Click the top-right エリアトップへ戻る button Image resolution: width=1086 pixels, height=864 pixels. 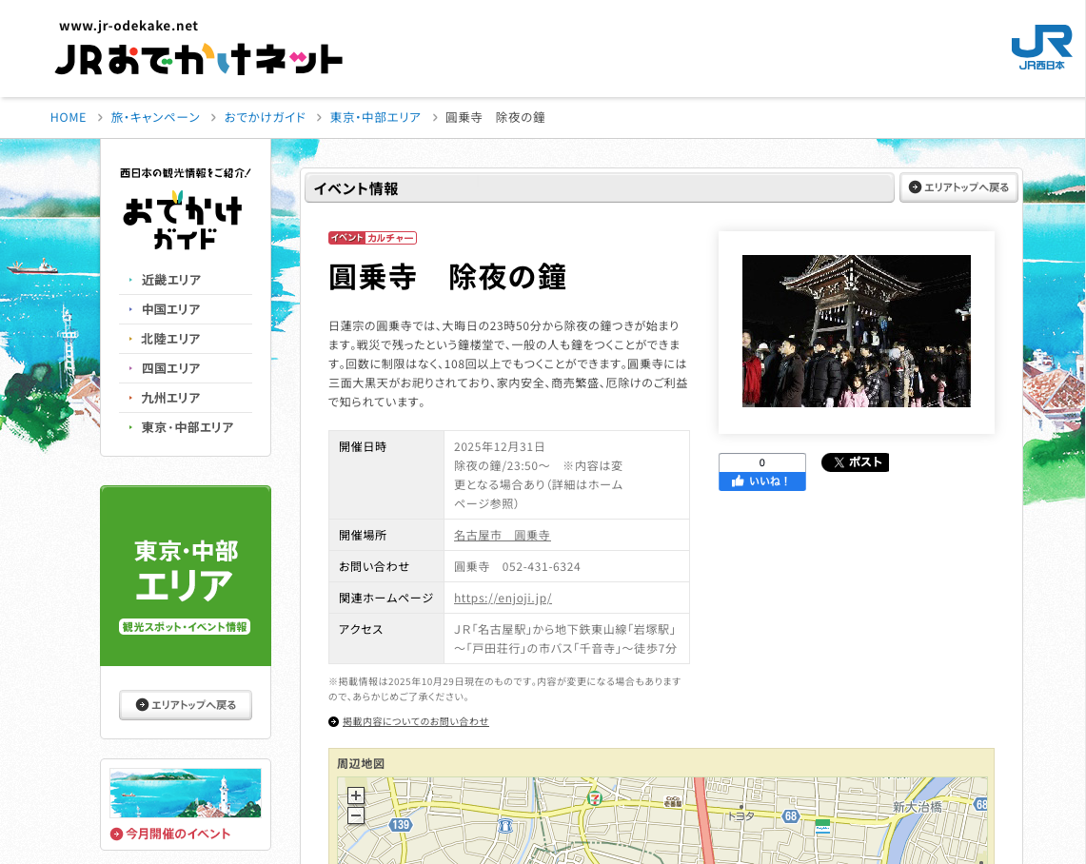pyautogui.click(x=958, y=187)
